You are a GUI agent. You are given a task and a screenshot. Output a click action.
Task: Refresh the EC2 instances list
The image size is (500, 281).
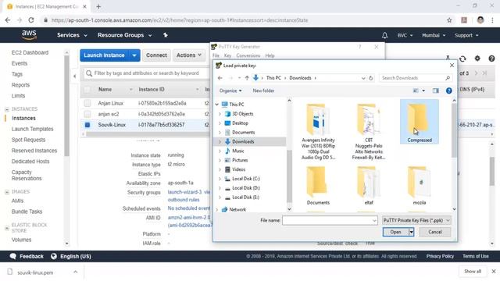462,59
